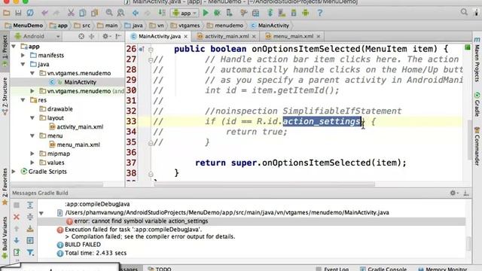
Task: Click the Paste clipboard icon
Action: [95, 13]
